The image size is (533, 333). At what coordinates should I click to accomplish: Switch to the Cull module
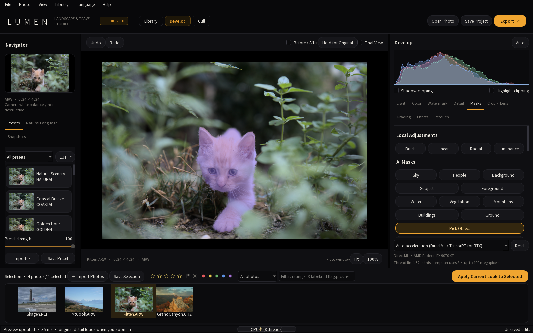[x=201, y=21]
